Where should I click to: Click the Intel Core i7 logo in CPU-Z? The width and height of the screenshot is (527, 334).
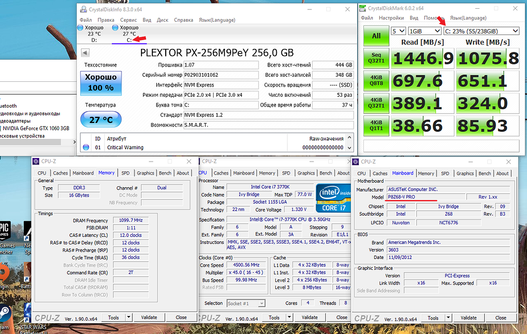coord(333,198)
